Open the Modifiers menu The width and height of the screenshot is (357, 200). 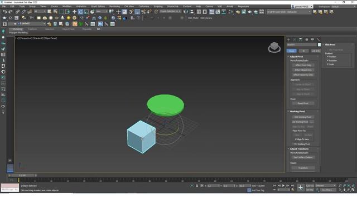point(67,7)
